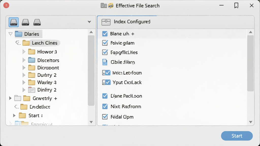Click the Clbiie.filarg file icon
Image resolution: width=260 pixels, height=146 pixels.
tap(105, 62)
